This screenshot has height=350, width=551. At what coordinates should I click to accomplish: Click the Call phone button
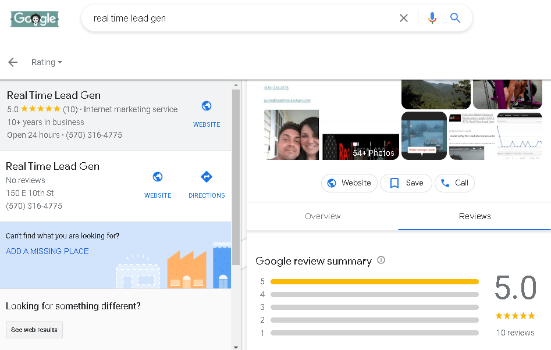click(x=454, y=183)
